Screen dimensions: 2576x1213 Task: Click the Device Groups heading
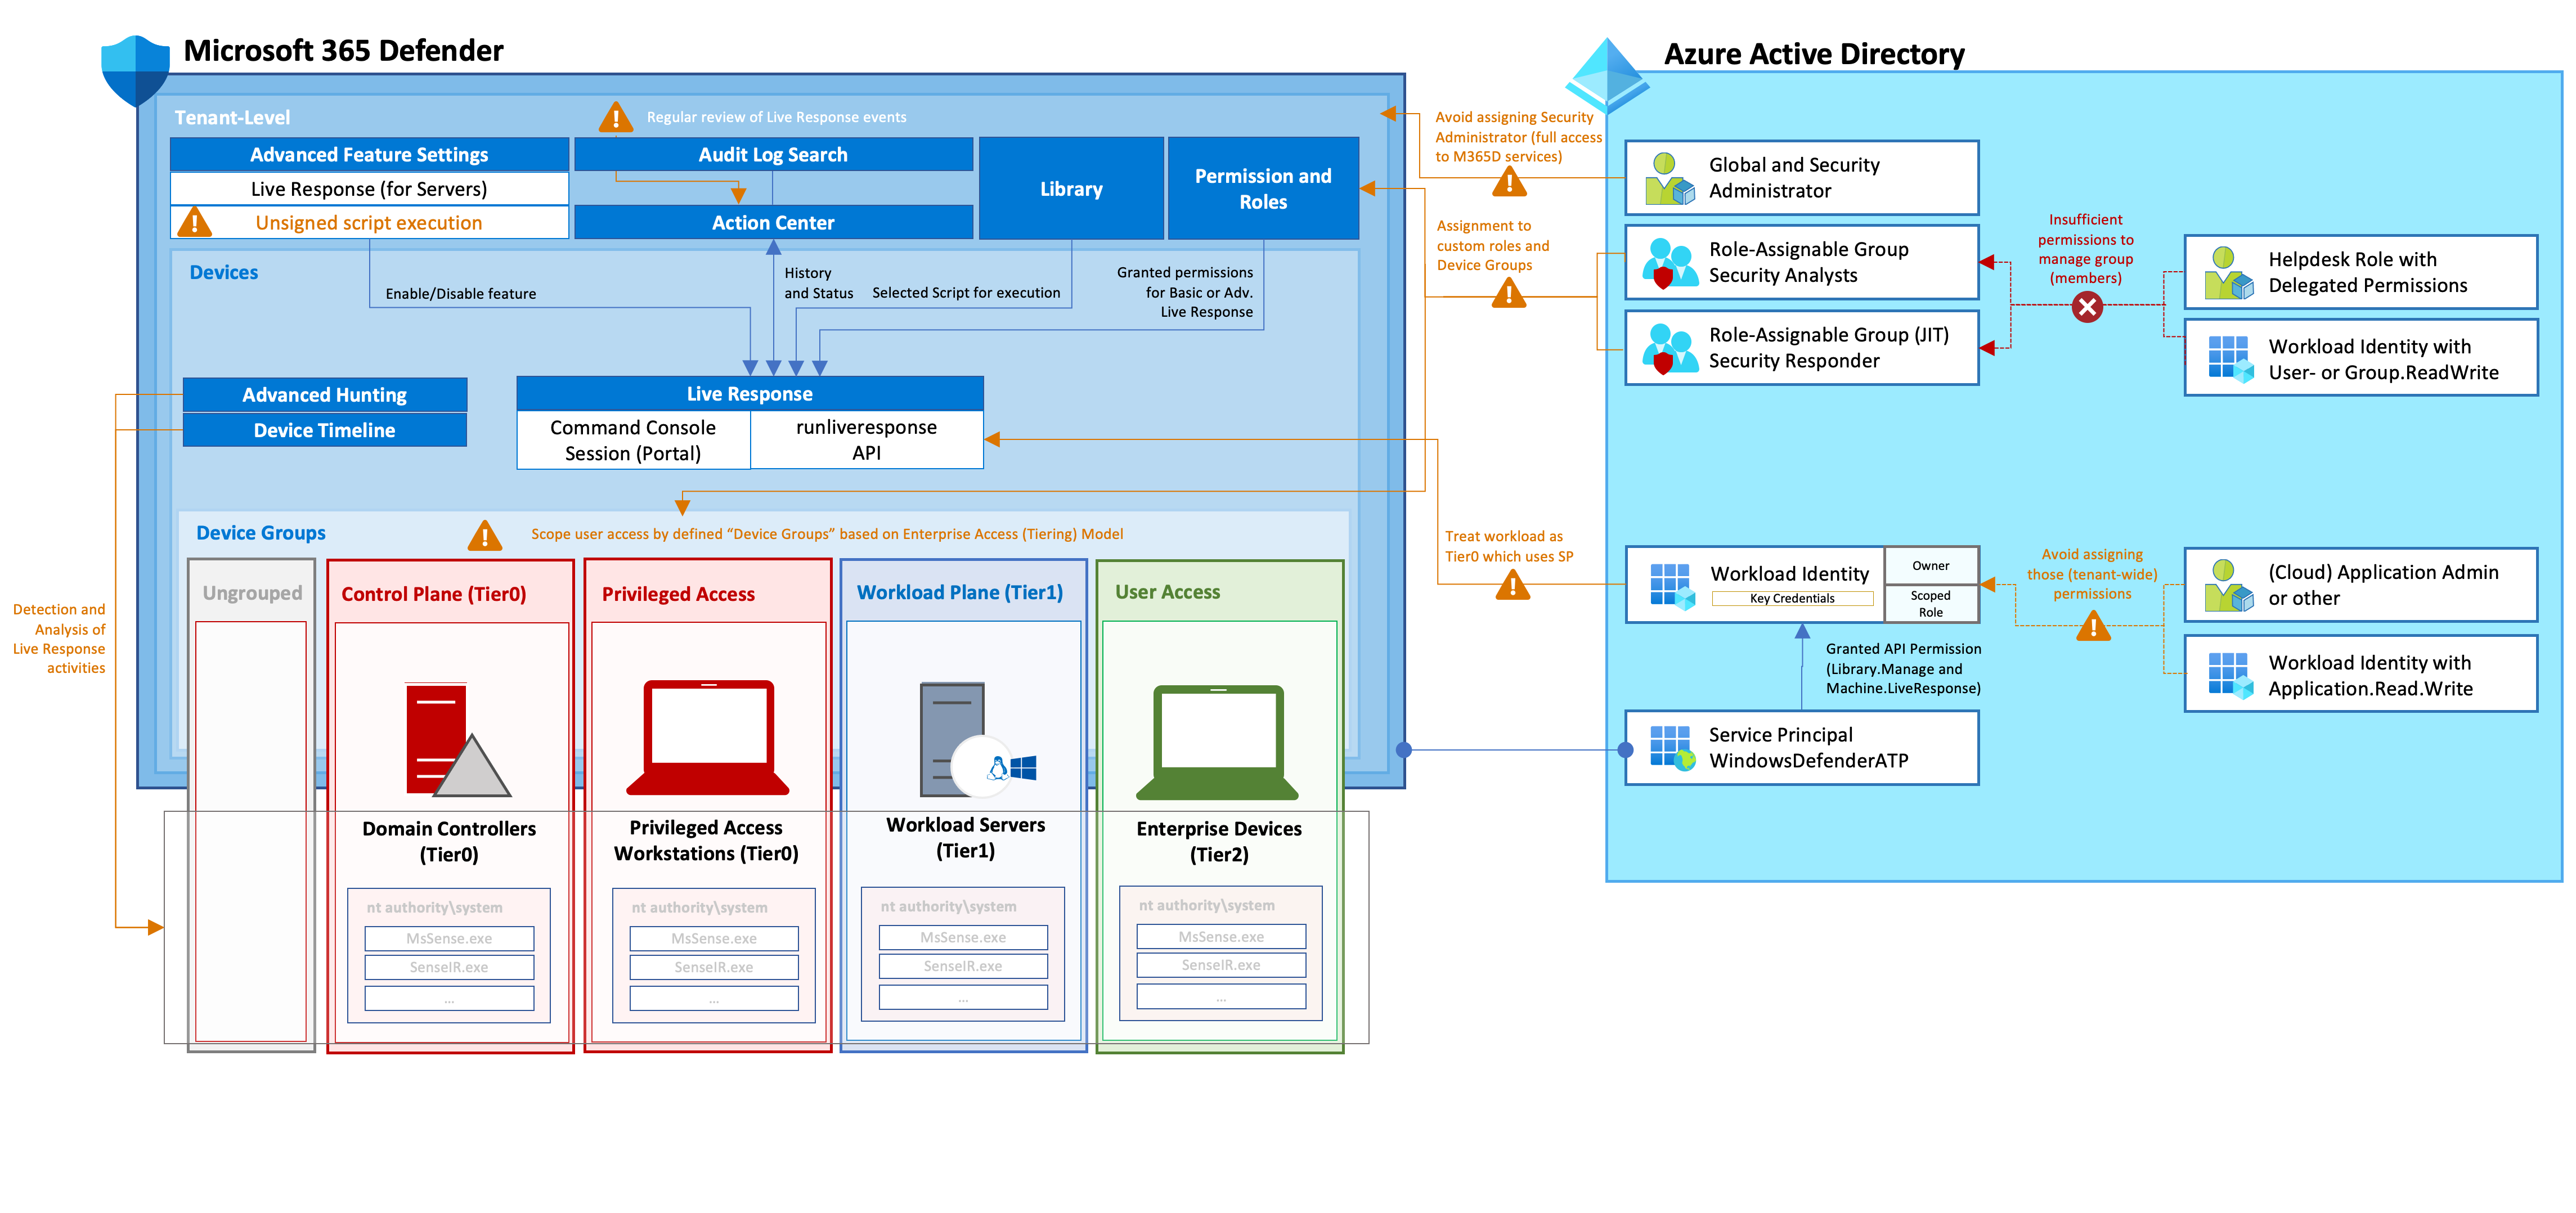point(261,533)
